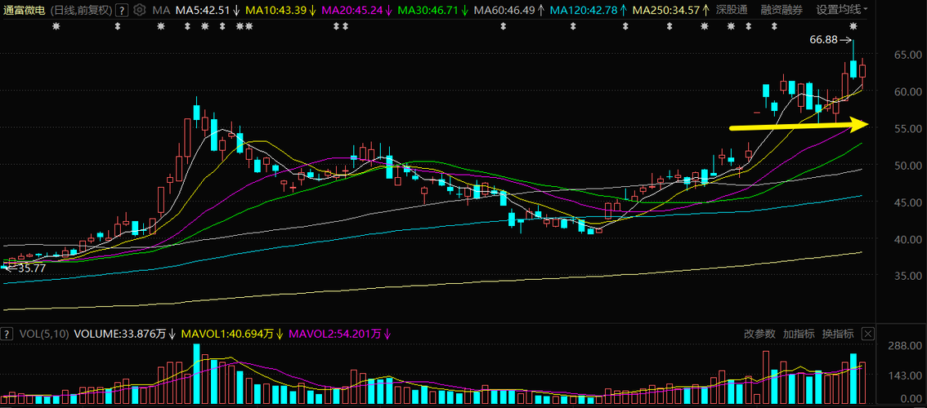Select the 深股通 tab
The width and height of the screenshot is (927, 408).
pyautogui.click(x=732, y=10)
